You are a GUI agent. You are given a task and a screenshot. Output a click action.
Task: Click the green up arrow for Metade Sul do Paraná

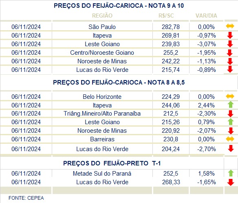231,173
